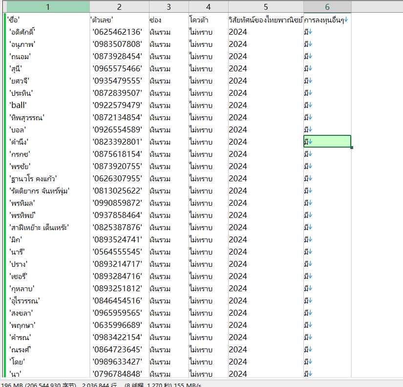
Task: Select the name cell 'พฤกษา'
Action: (48, 325)
